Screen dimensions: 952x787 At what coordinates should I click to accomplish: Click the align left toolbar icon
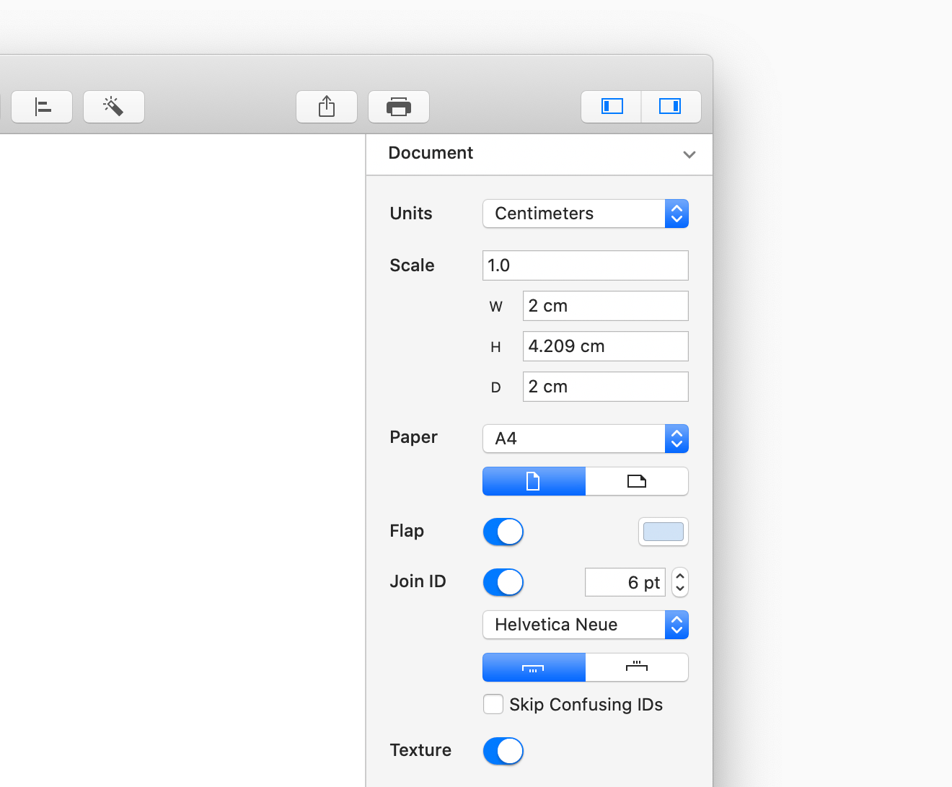(42, 107)
